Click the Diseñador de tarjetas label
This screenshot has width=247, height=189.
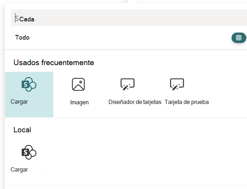pyautogui.click(x=135, y=102)
